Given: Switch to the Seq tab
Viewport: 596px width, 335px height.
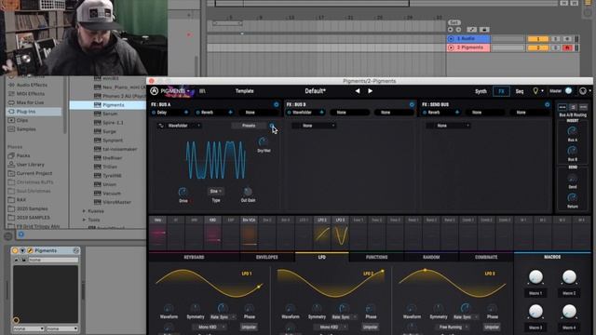Looking at the screenshot, I should tap(520, 91).
